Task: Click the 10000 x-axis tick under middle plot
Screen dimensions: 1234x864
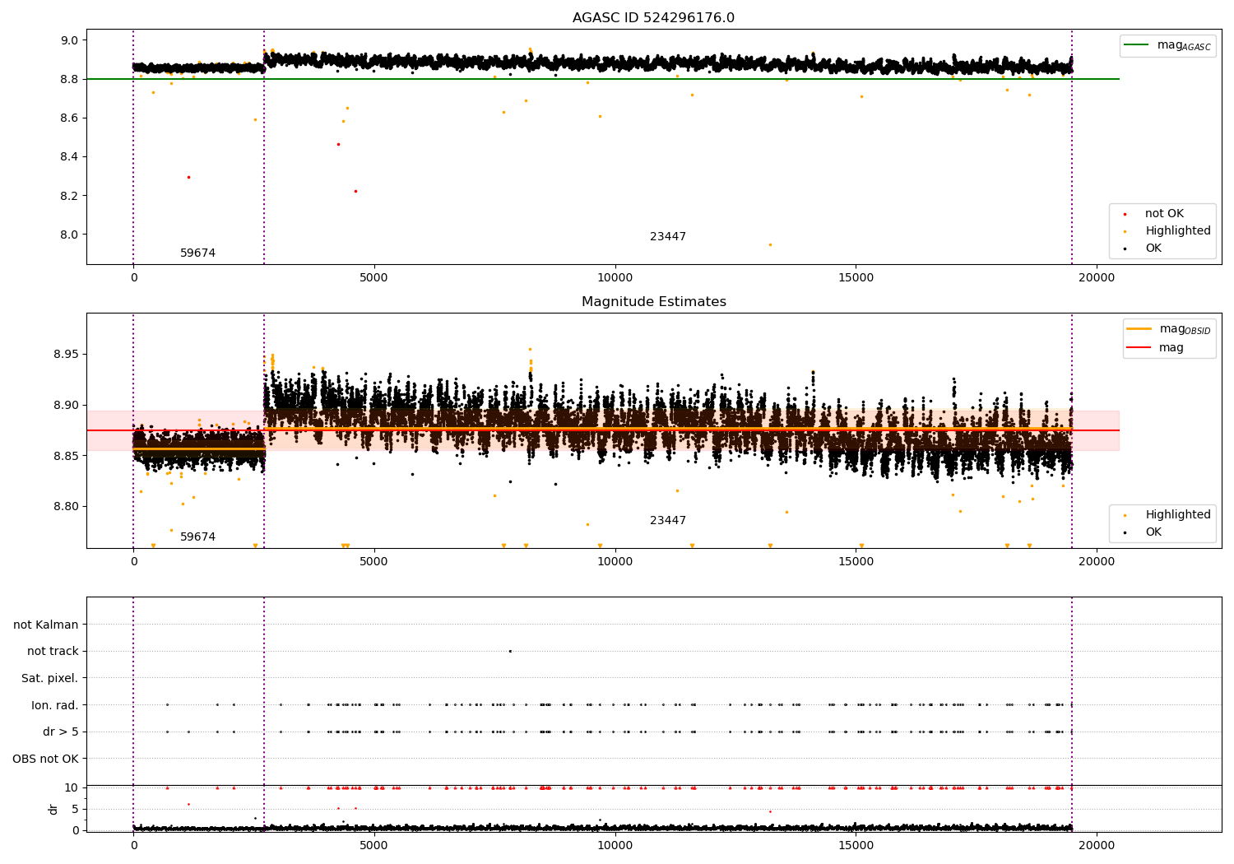Action: coord(615,562)
